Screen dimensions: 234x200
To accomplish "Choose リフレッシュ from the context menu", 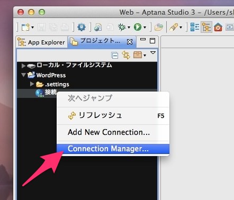I will tap(113, 116).
